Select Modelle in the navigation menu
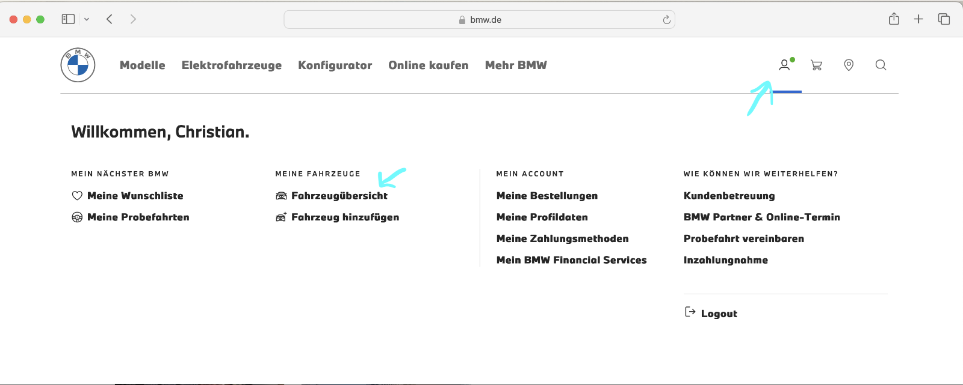 click(x=142, y=65)
